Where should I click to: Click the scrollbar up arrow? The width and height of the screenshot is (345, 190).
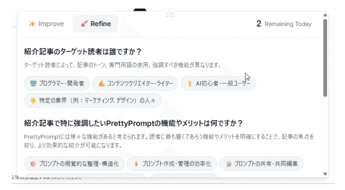tap(325, 15)
